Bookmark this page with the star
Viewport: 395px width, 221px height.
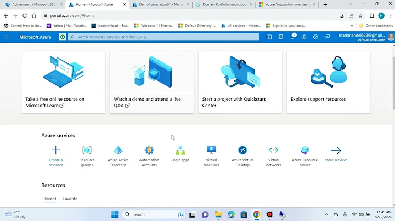(x=360, y=15)
